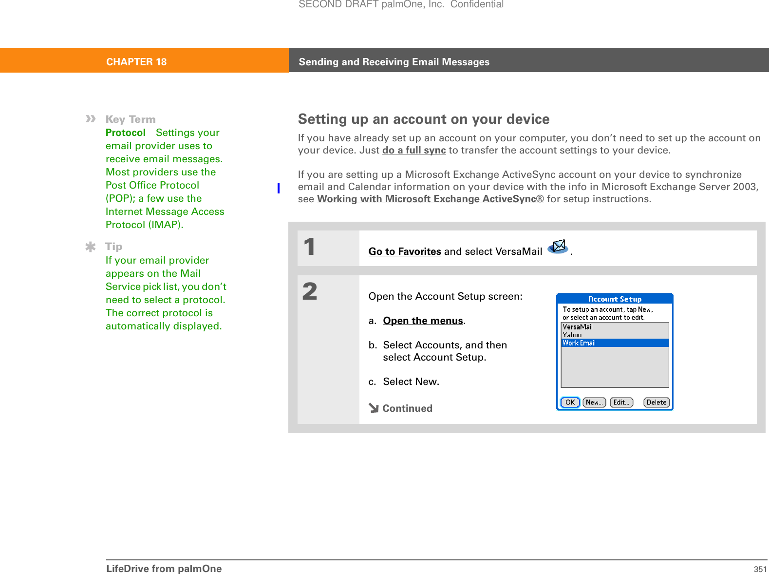Click 'LifeDrive from palmOne' footer text
Screen dimensions: 769x574
tap(164, 569)
